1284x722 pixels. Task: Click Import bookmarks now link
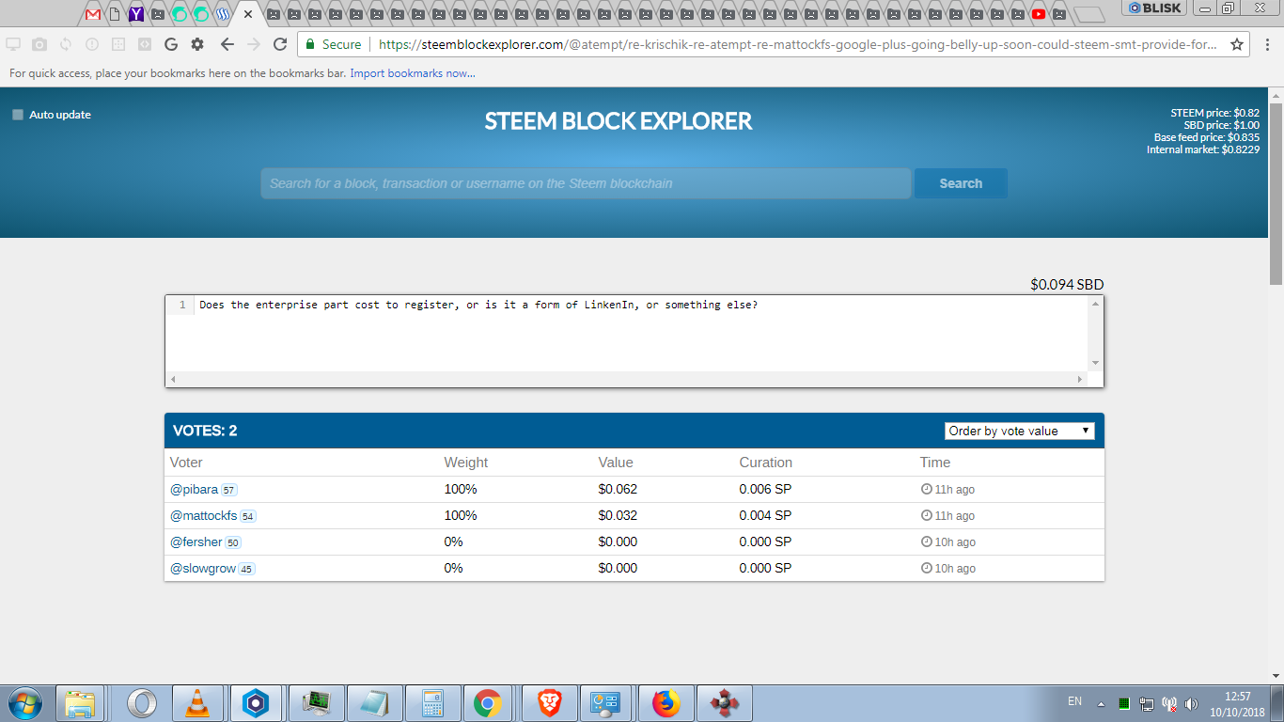tap(413, 73)
